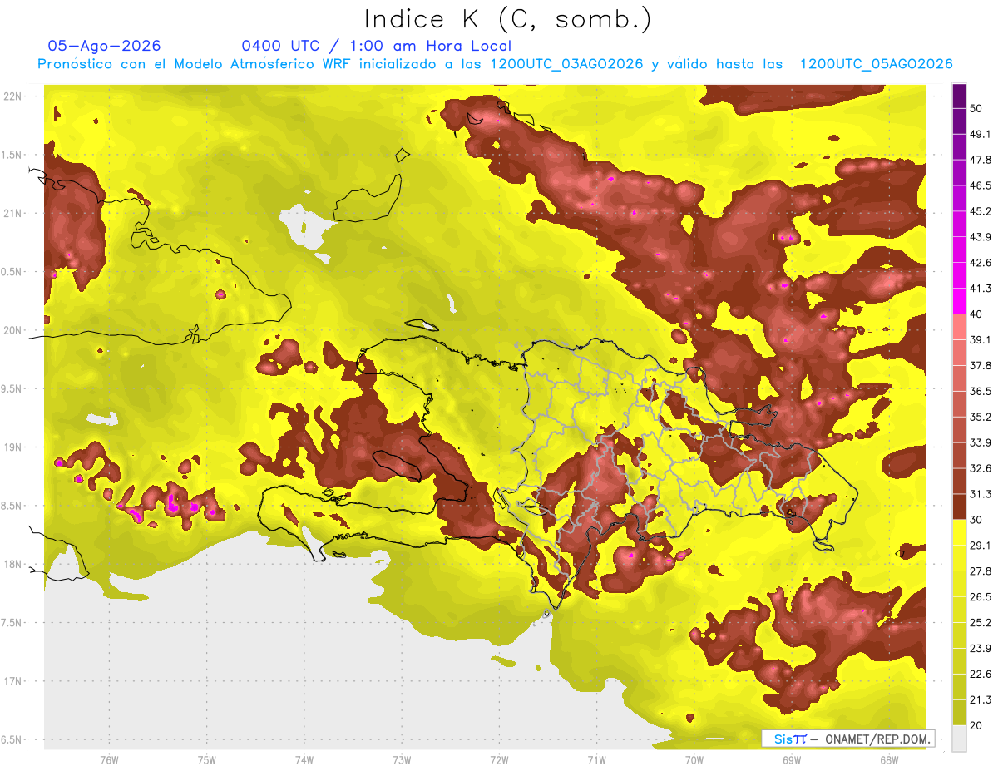Image resolution: width=998 pixels, height=771 pixels.
Task: Click the color bar value '49.1'
Action: coord(981,134)
